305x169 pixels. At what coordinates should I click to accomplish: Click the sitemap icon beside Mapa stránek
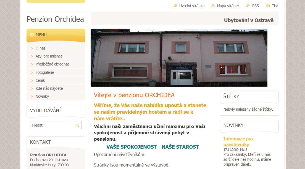pos(213,6)
